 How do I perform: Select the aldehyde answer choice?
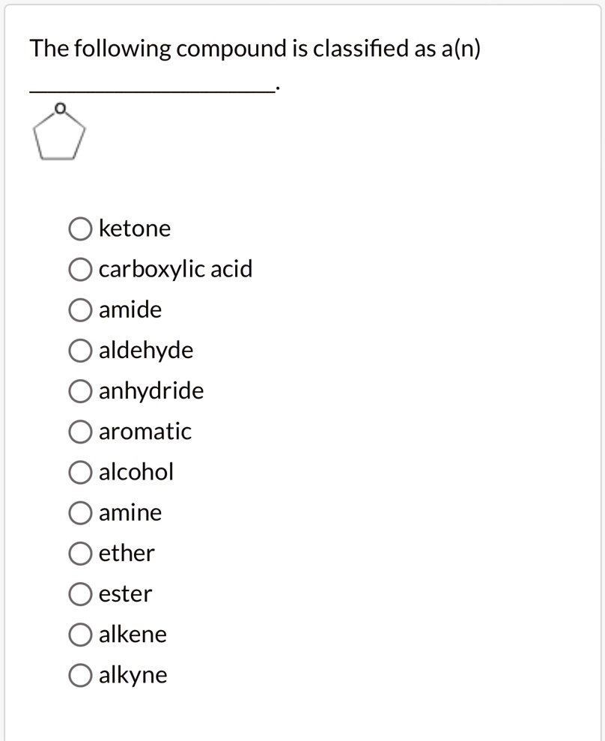coord(80,350)
